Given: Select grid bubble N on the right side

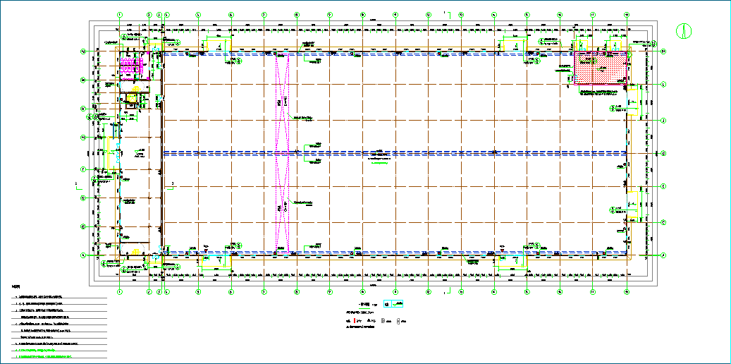Looking at the screenshot, I should pos(663,51).
